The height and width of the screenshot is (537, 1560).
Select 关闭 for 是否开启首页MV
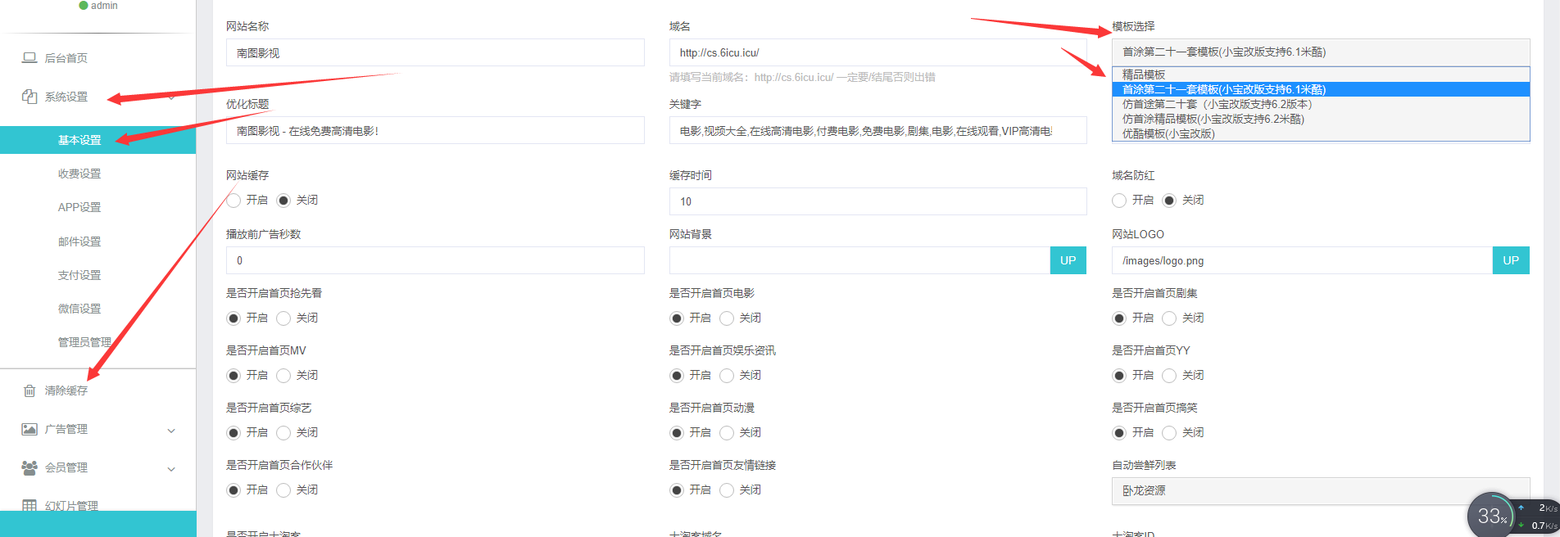(x=283, y=376)
